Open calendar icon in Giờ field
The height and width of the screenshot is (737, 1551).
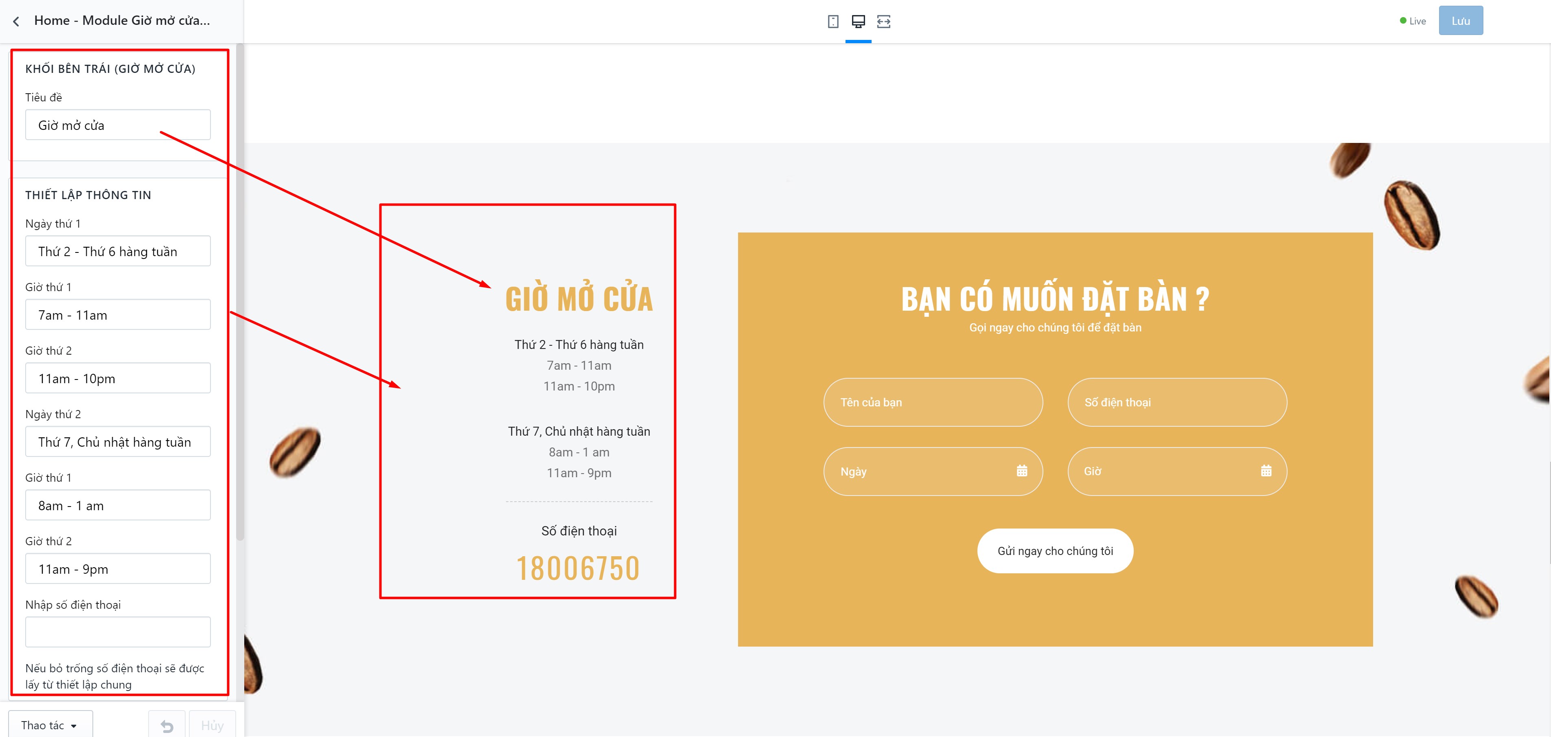[x=1266, y=471]
